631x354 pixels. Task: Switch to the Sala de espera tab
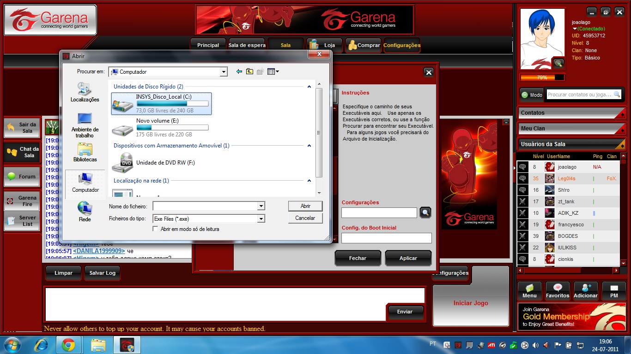click(x=247, y=45)
